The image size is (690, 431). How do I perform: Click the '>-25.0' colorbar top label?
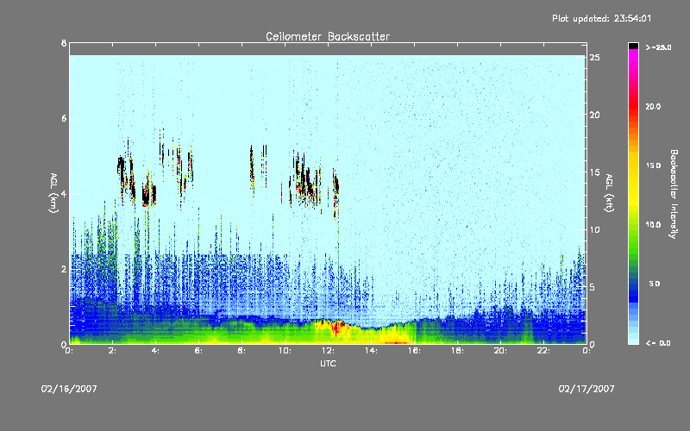pyautogui.click(x=658, y=47)
